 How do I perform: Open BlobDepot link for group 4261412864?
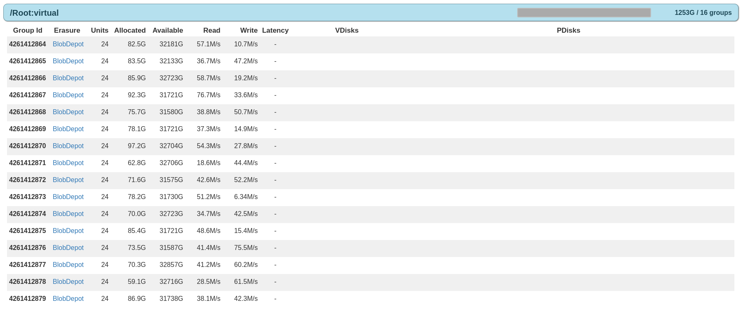(x=68, y=44)
